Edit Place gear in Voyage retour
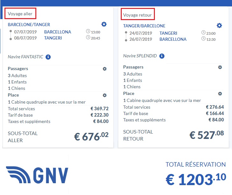 [x=220, y=94]
